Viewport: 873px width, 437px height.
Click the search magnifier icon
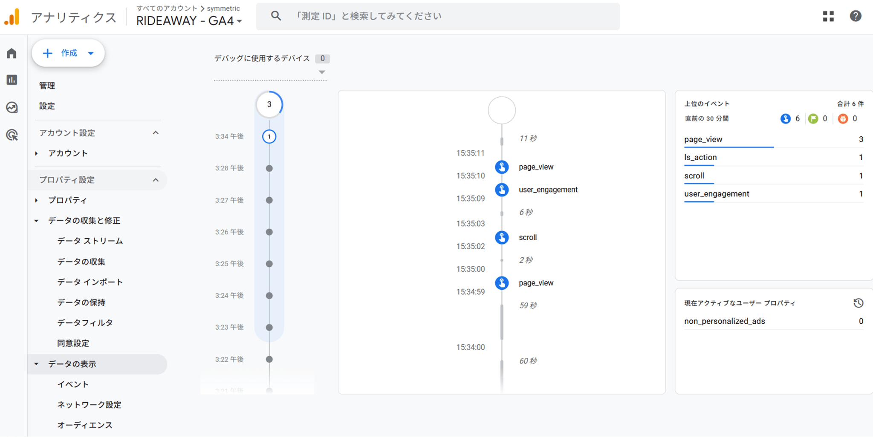coord(276,16)
